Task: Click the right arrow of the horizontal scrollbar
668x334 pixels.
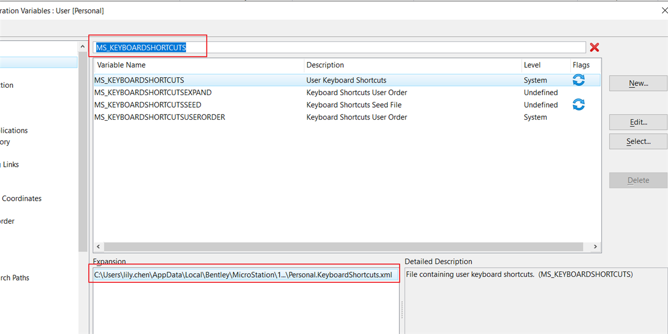Action: pyautogui.click(x=595, y=247)
